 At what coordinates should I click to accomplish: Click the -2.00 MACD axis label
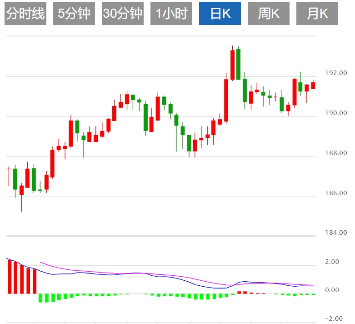click(334, 319)
